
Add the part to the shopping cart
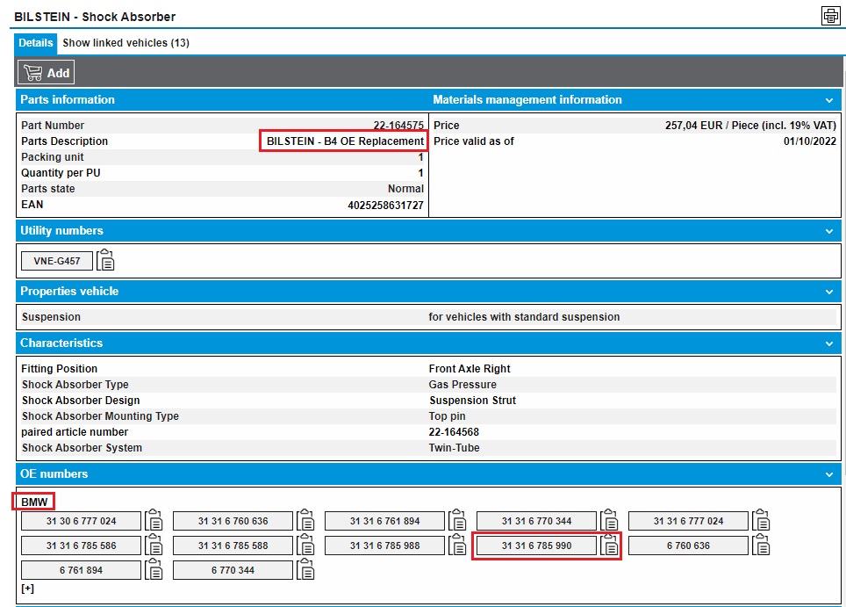tap(46, 72)
